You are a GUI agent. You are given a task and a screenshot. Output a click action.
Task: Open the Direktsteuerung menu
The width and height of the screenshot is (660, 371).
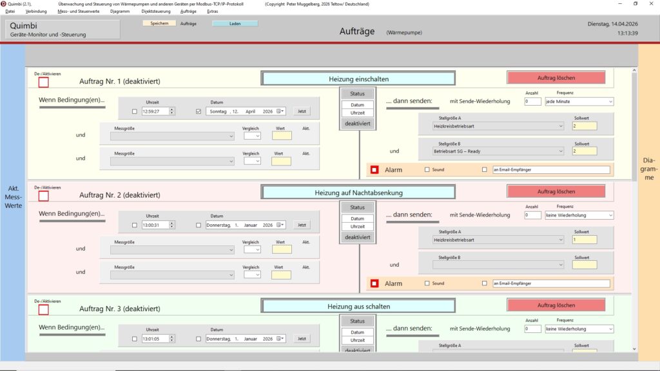pyautogui.click(x=155, y=12)
